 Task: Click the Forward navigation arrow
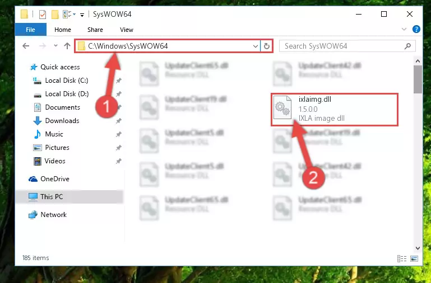point(43,46)
